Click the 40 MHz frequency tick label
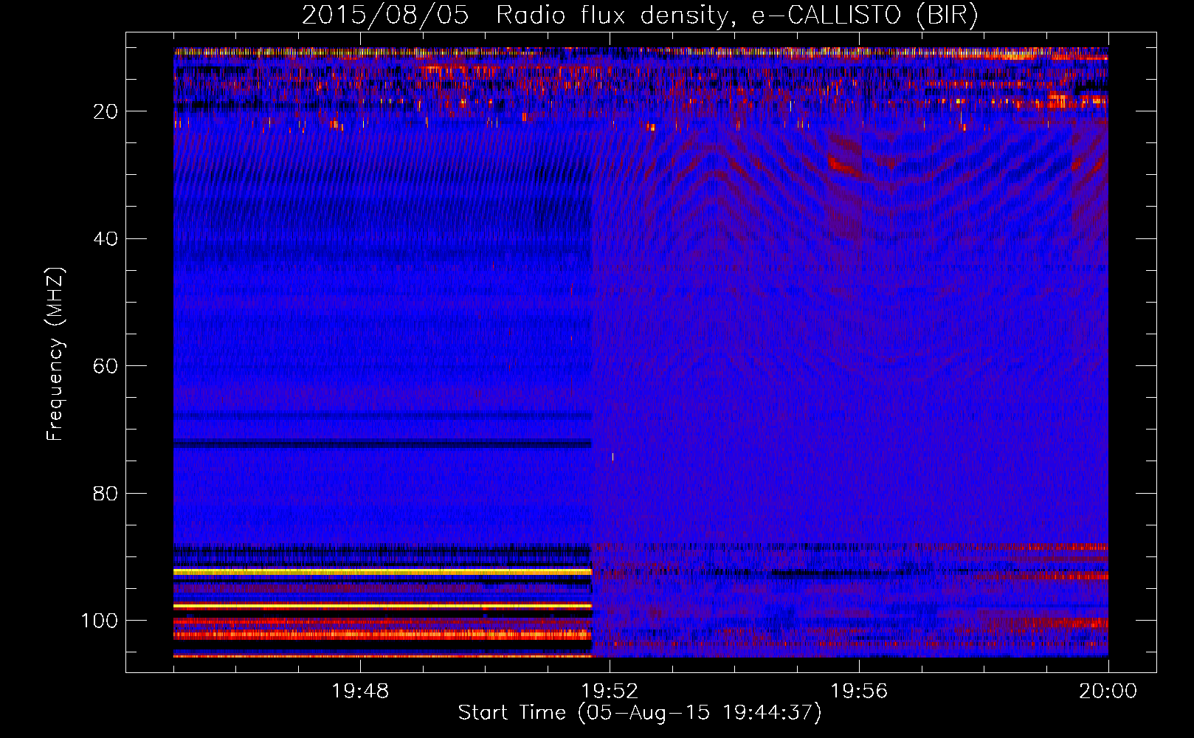The height and width of the screenshot is (738, 1194). pos(106,239)
